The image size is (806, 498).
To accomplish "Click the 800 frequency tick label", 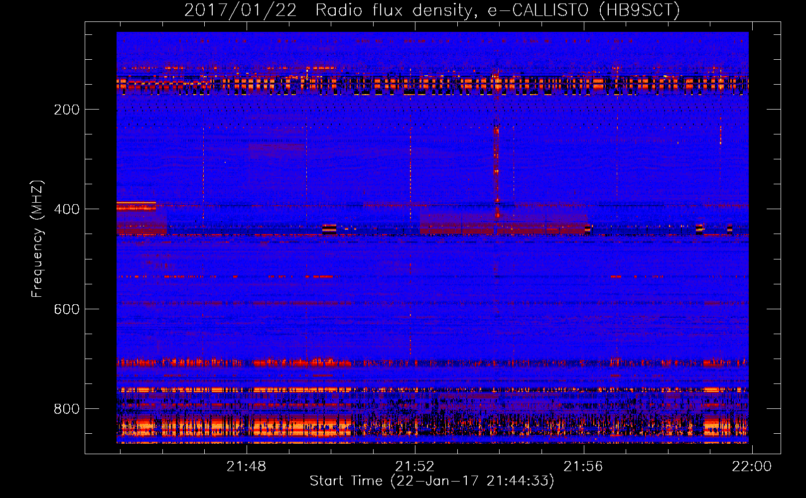I will tap(67, 409).
